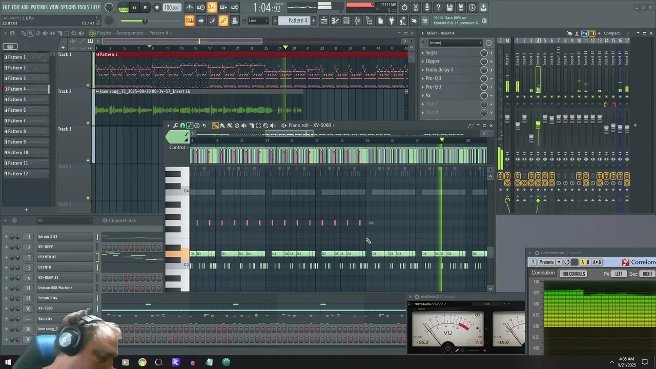The height and width of the screenshot is (369, 656).
Task: Click the audio editor scissors icon
Action: 416,8
